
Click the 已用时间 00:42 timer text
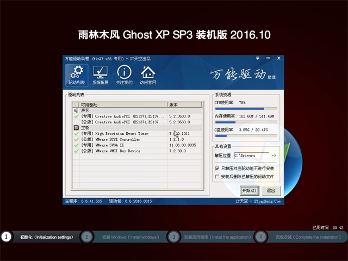328,228
